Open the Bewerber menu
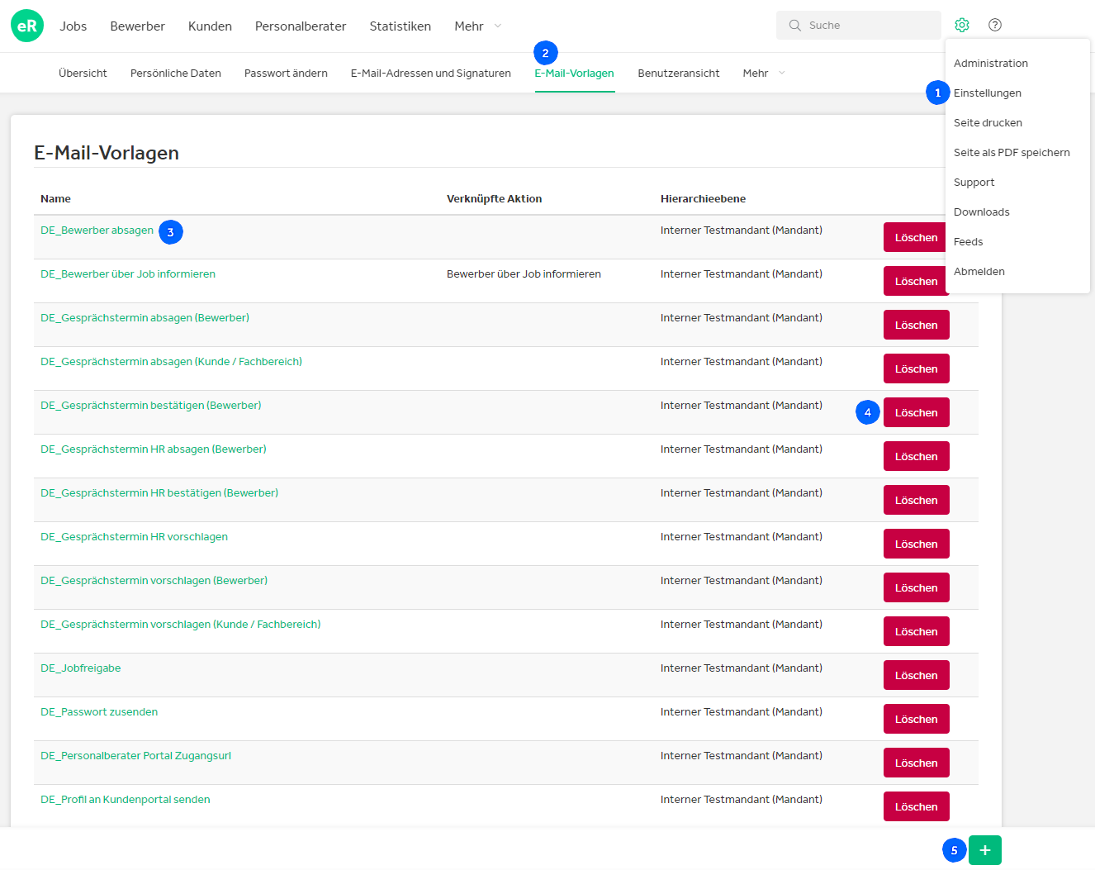Screen dimensions: 1095x870 (x=138, y=26)
